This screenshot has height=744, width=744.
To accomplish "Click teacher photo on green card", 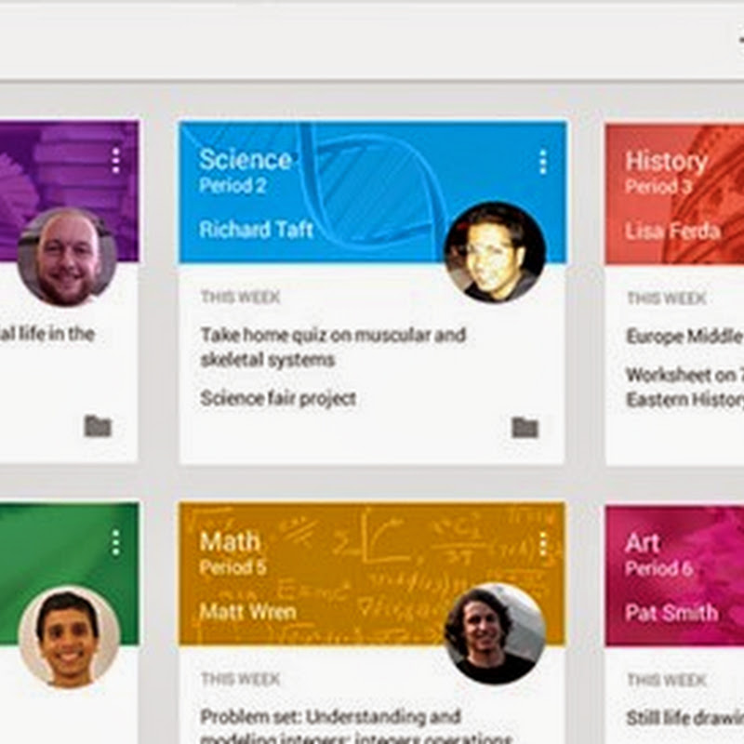I will (x=69, y=638).
